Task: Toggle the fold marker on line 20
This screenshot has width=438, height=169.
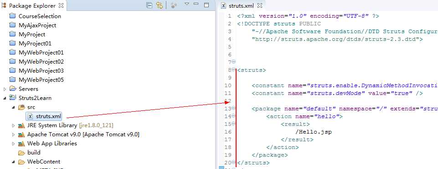Action: (x=234, y=162)
